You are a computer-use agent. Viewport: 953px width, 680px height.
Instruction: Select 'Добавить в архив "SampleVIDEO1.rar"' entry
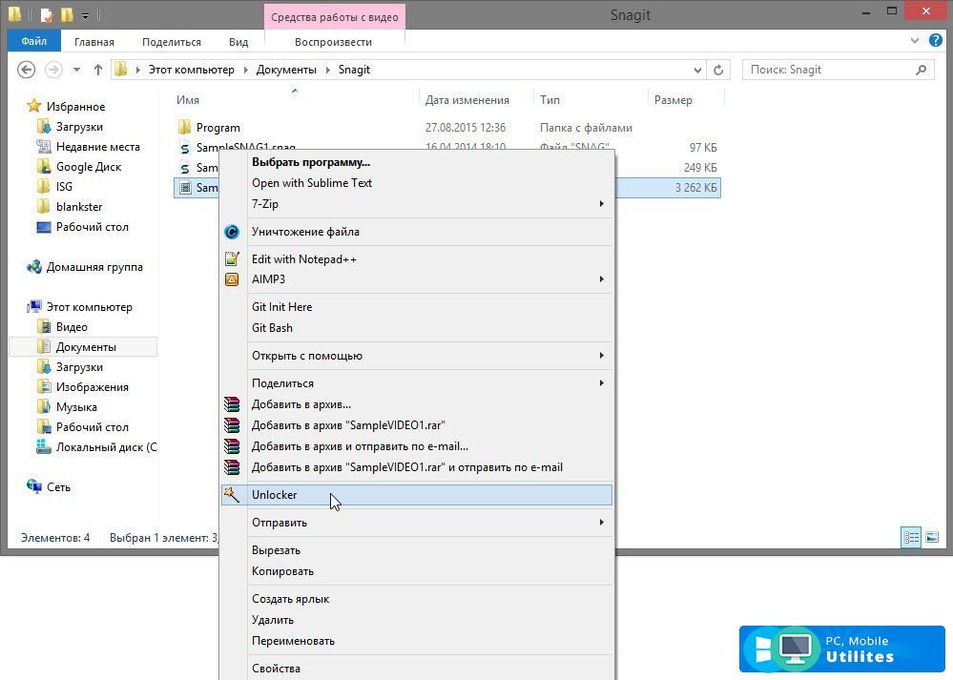point(417,424)
